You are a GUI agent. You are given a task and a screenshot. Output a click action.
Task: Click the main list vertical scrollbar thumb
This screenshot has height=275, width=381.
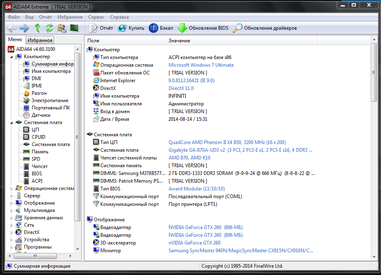tap(374, 72)
